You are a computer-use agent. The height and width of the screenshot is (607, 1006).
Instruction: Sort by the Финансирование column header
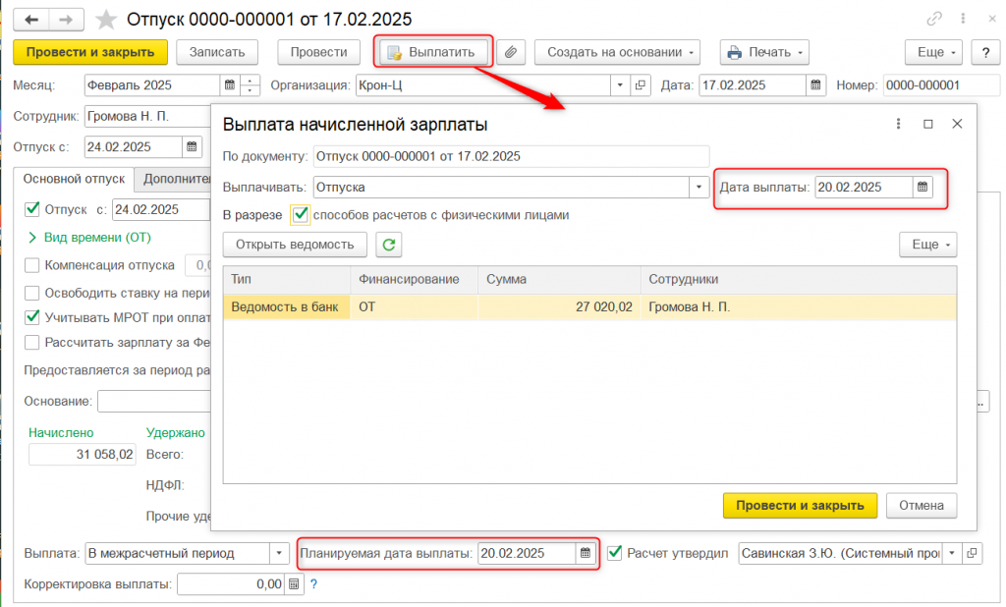click(x=414, y=280)
